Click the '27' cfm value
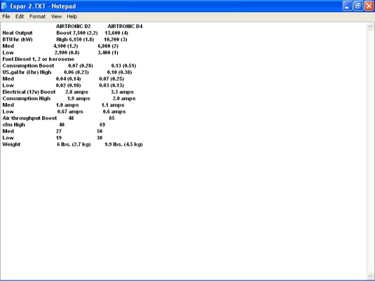This screenshot has width=375, height=281. 59,131
